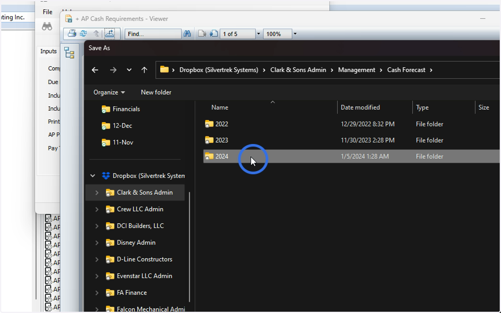The width and height of the screenshot is (501, 313).
Task: Click the Back arrow in Save As dialog
Action: 95,70
